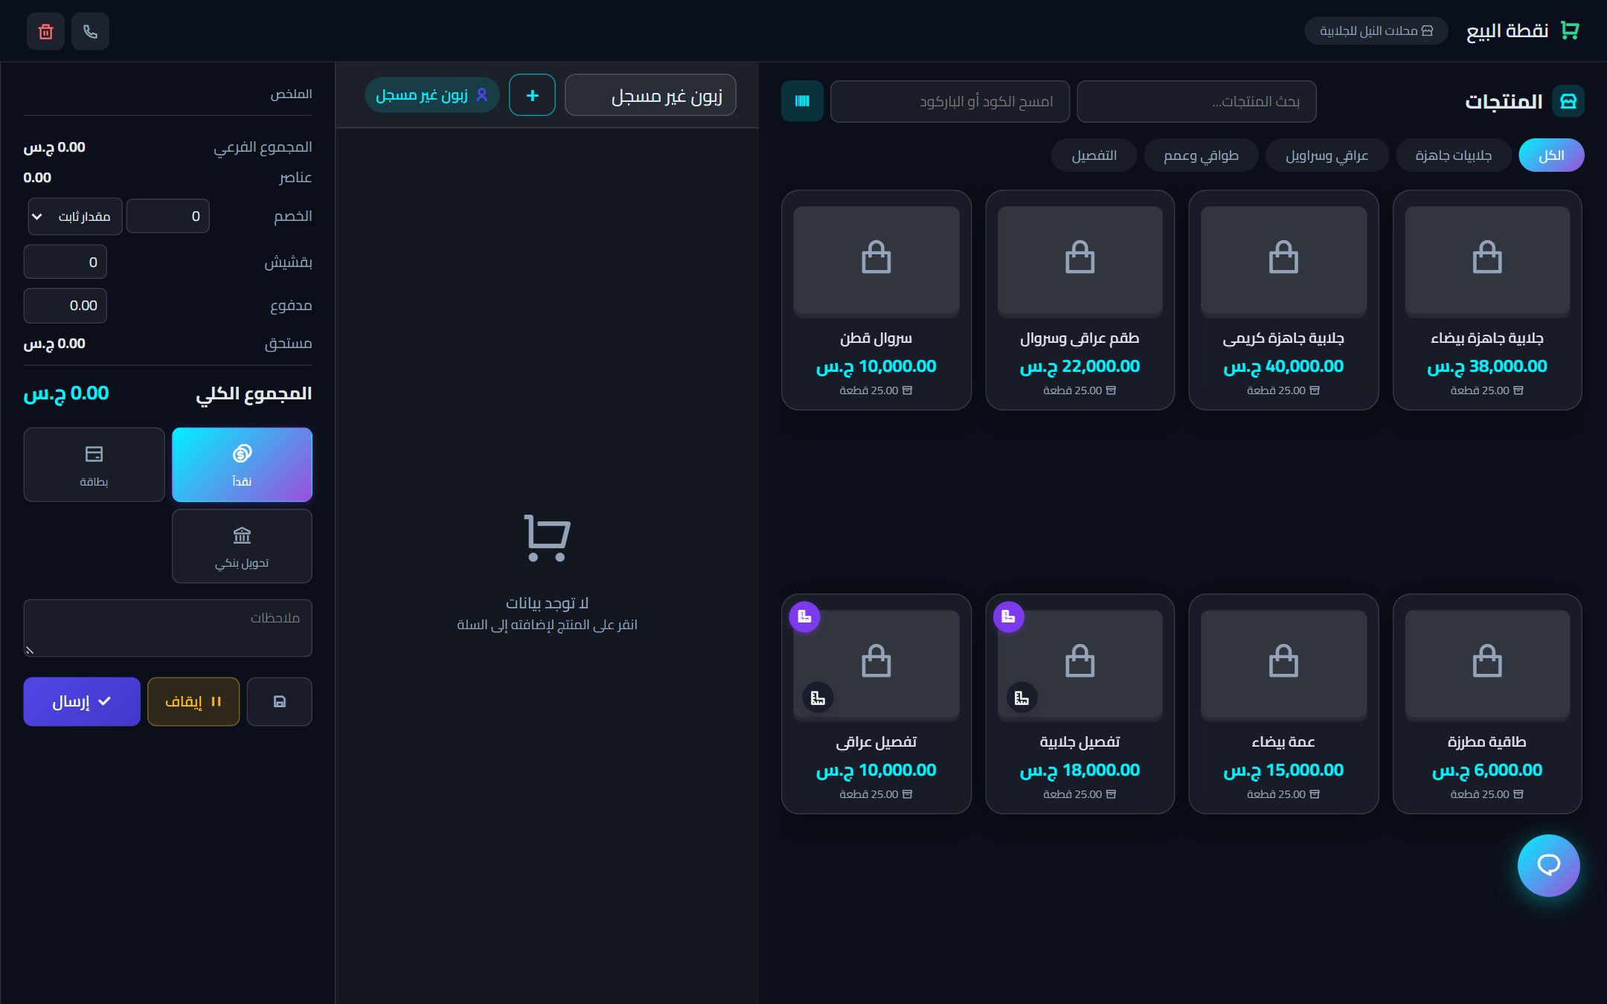Switch to الكل category tab
The image size is (1607, 1004).
click(1551, 155)
